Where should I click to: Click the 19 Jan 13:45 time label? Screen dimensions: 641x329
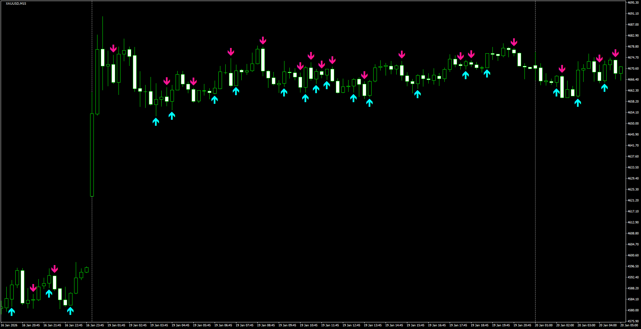[373, 325]
